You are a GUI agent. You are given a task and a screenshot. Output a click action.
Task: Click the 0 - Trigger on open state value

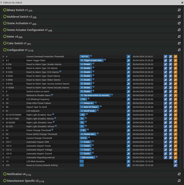(x=91, y=60)
